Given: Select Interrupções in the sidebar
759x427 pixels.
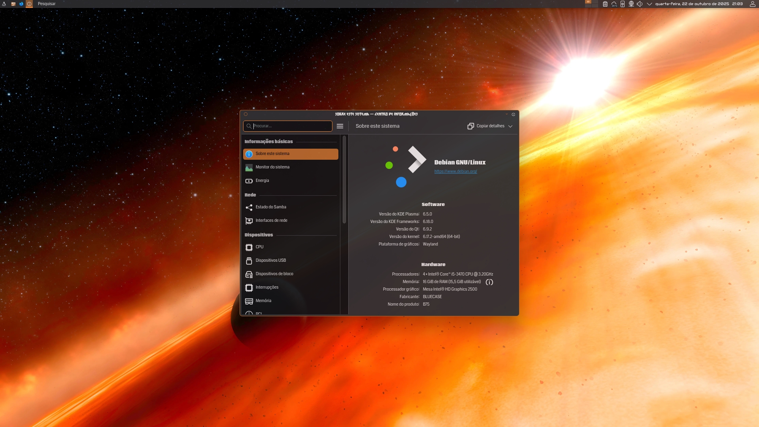Looking at the screenshot, I should click(x=291, y=287).
